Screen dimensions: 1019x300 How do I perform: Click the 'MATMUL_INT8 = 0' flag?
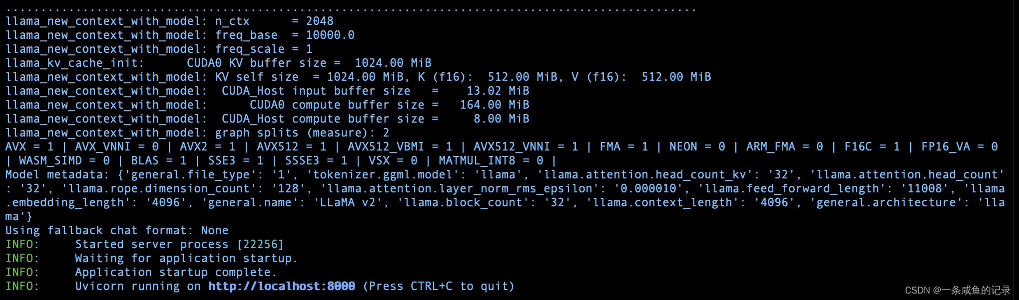click(x=491, y=160)
